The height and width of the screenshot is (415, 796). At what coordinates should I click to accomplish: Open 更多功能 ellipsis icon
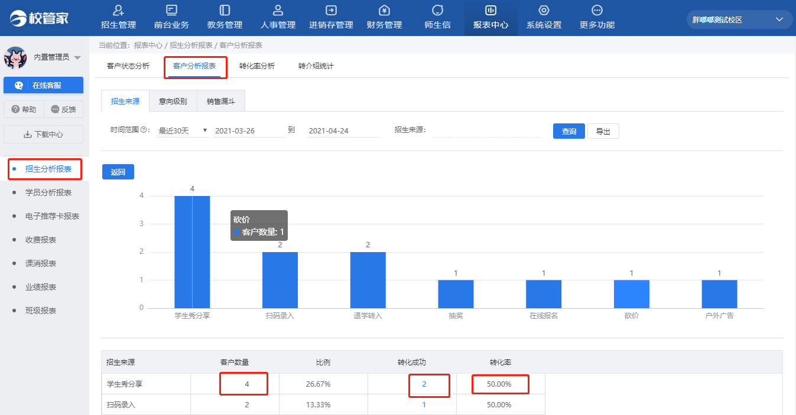click(597, 10)
